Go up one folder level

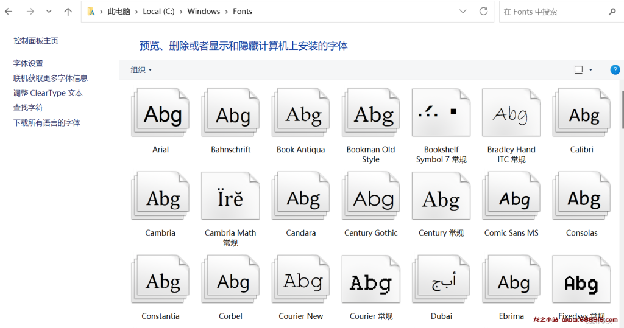68,12
